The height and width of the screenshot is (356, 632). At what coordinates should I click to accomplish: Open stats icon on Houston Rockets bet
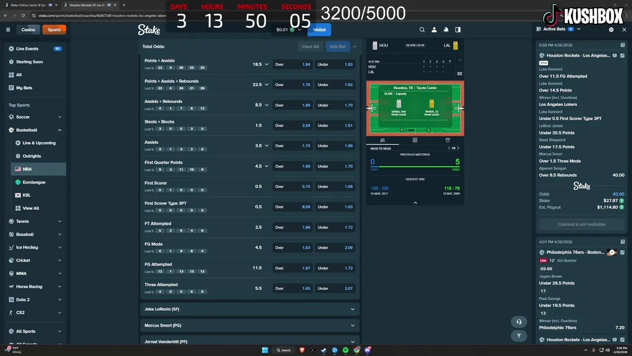(x=622, y=56)
